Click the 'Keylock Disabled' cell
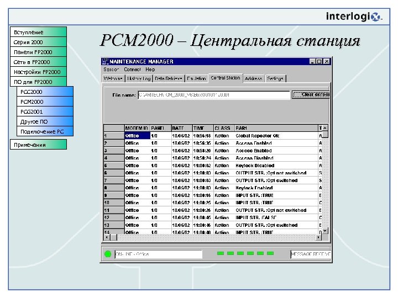The width and height of the screenshot is (398, 298). tap(276, 166)
